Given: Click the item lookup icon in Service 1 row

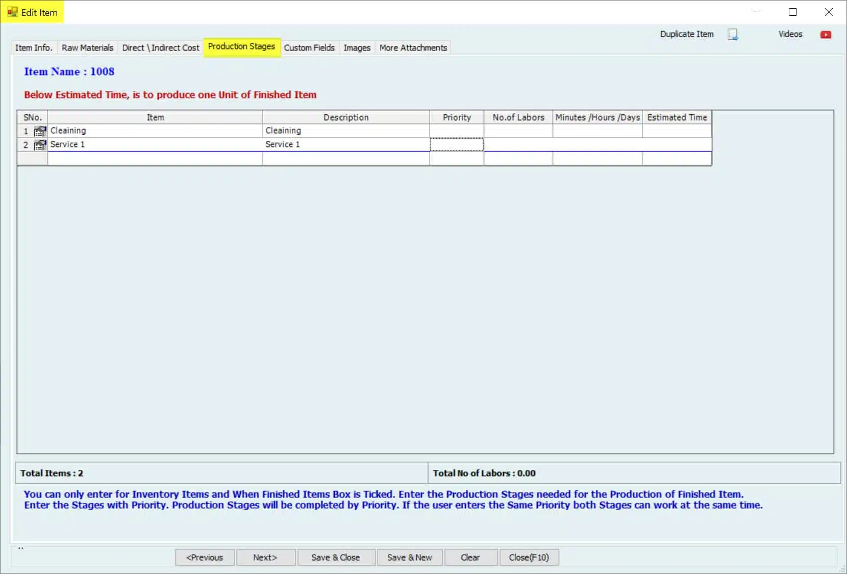Looking at the screenshot, I should pyautogui.click(x=40, y=145).
